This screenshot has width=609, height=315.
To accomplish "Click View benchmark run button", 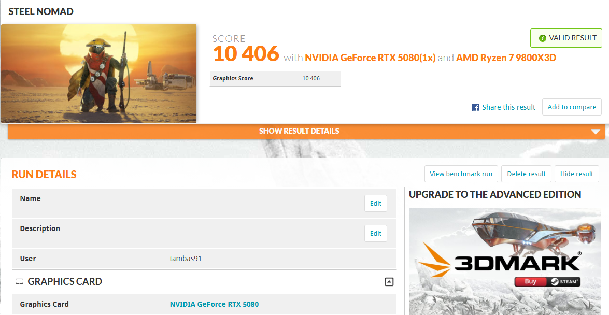I will (461, 174).
